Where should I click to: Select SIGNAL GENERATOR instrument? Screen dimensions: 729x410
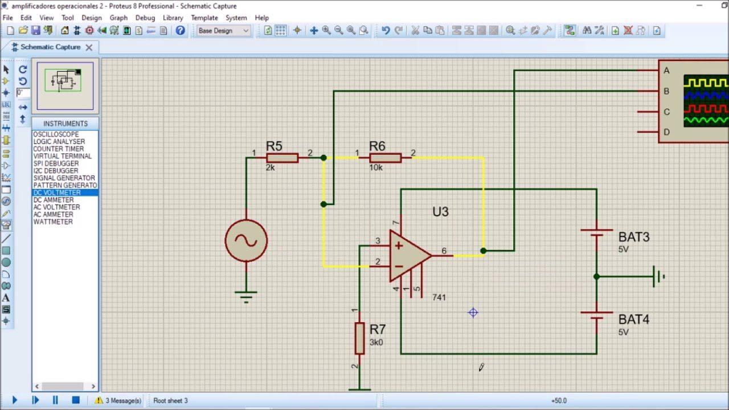[64, 178]
